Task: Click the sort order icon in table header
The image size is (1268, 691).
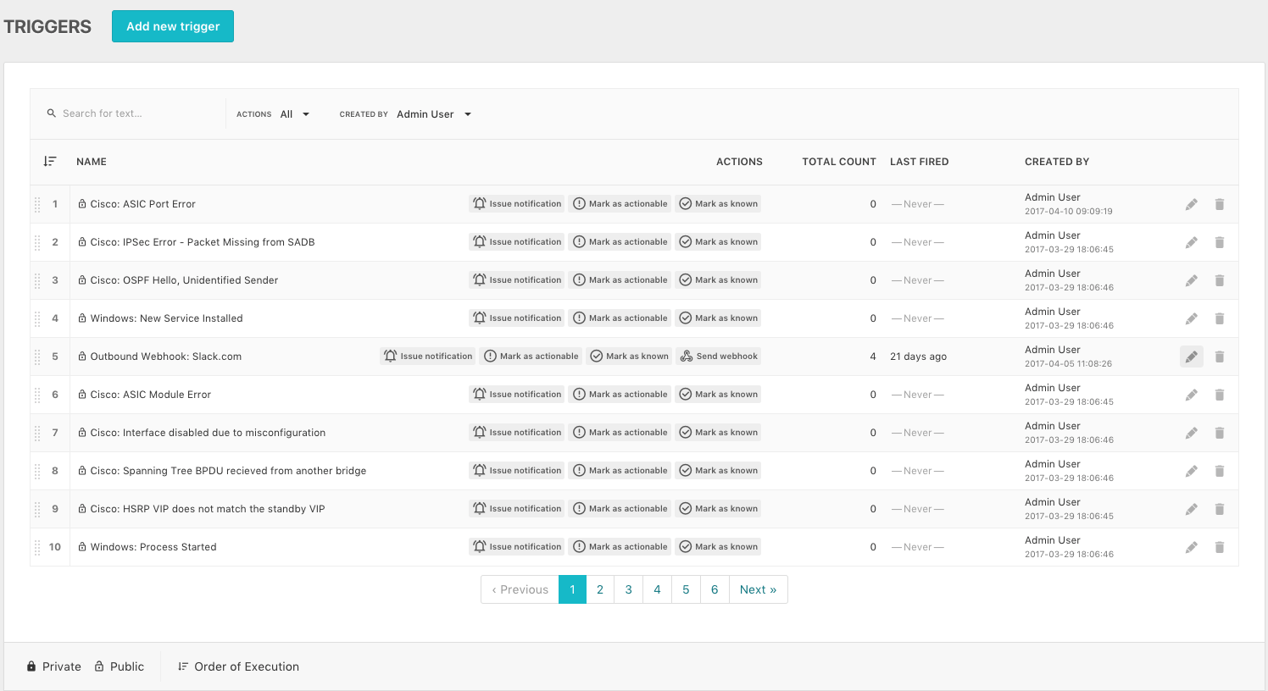Action: click(49, 161)
